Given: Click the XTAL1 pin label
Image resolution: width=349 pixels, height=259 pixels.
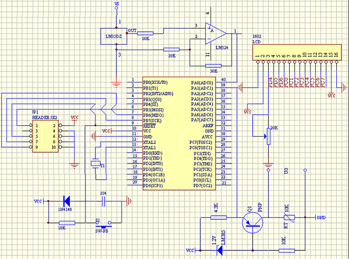Looking at the screenshot, I should pyautogui.click(x=149, y=147).
